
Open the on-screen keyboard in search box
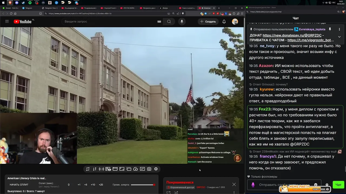[x=159, y=22]
